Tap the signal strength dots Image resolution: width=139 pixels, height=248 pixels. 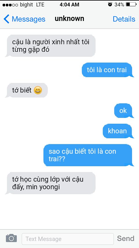[10, 5]
